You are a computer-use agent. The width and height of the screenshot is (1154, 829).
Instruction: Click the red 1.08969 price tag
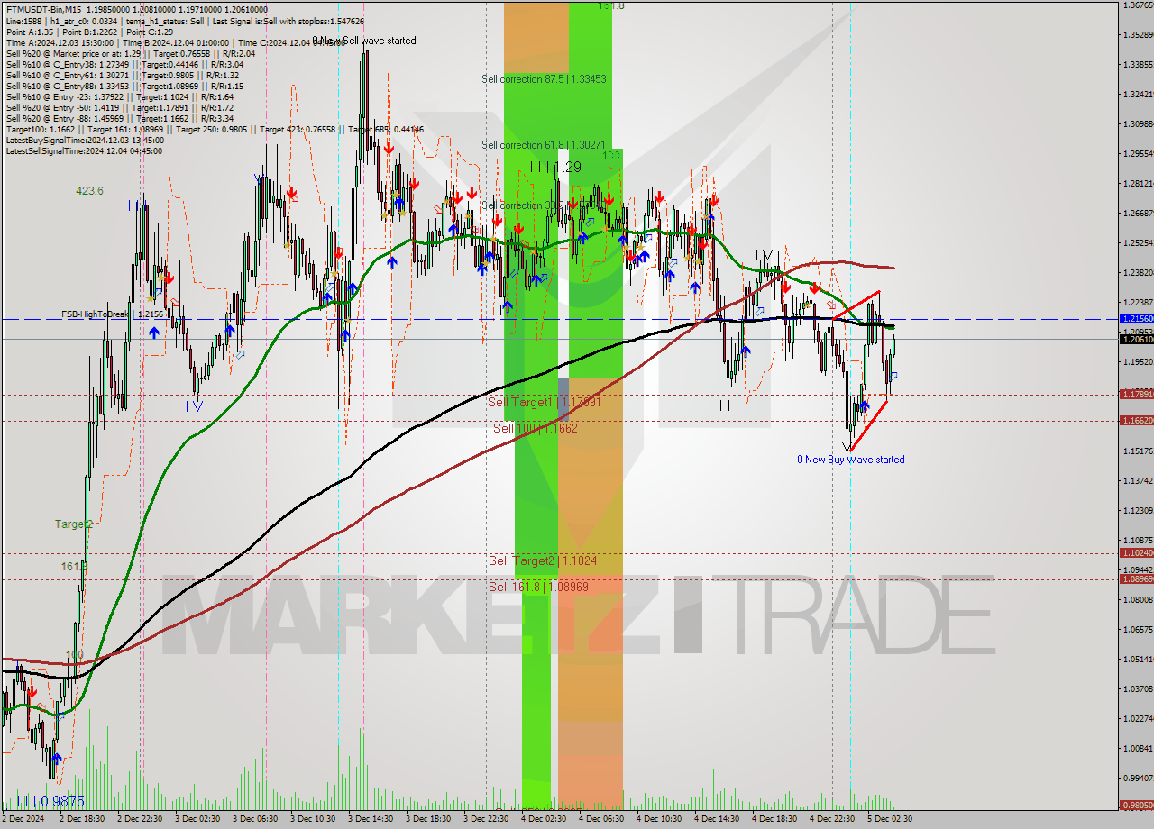tap(1136, 579)
